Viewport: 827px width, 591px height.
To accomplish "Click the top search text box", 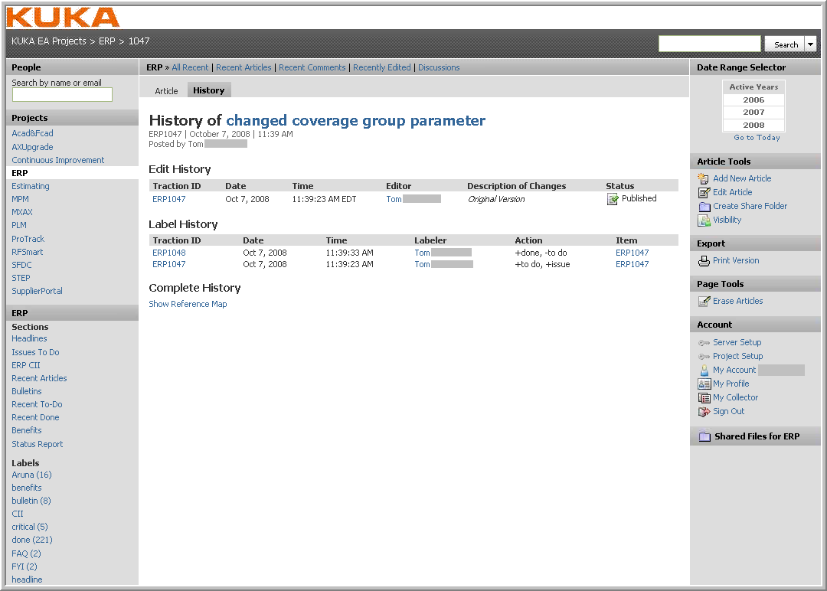I will pyautogui.click(x=709, y=44).
